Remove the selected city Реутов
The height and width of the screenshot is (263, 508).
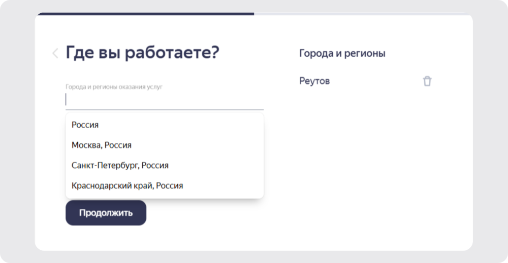(427, 81)
